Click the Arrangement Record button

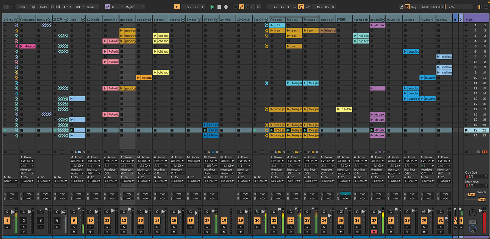226,7
